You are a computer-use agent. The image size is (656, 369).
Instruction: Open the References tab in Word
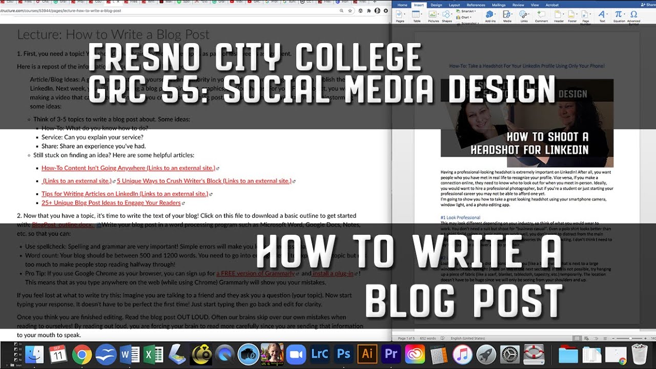[x=476, y=5]
